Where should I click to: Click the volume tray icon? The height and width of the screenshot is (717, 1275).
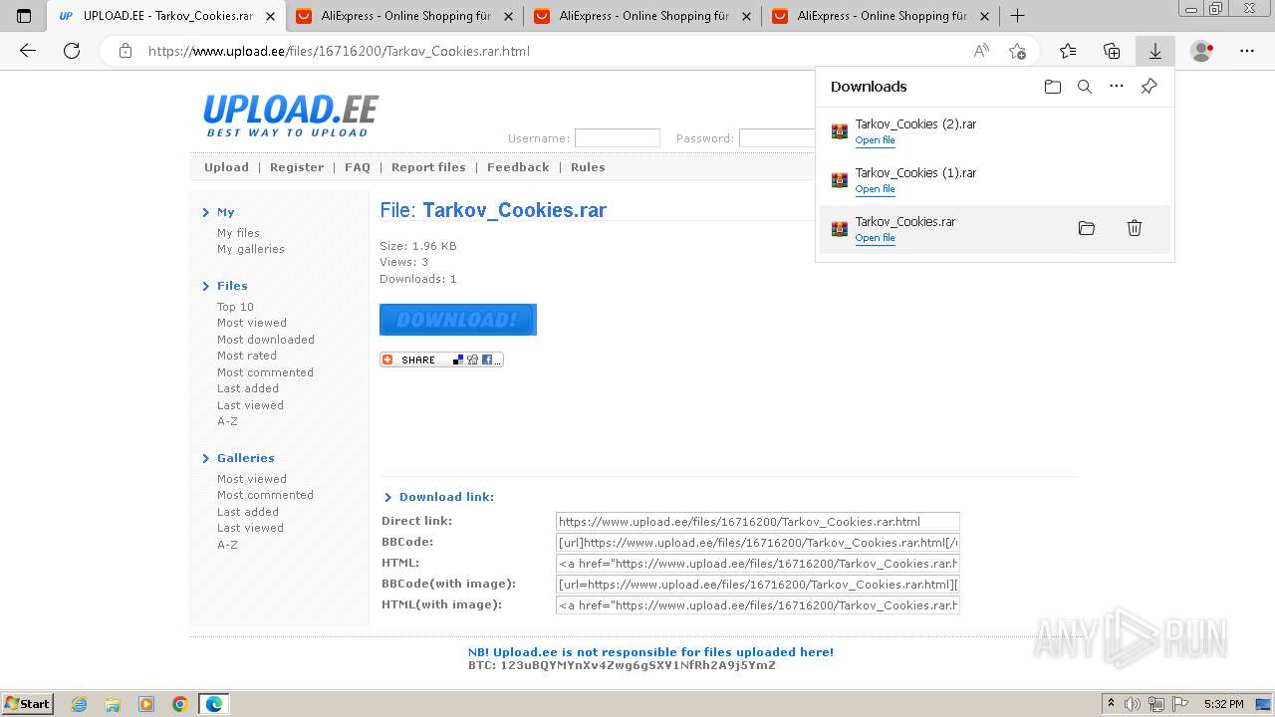(x=1133, y=704)
